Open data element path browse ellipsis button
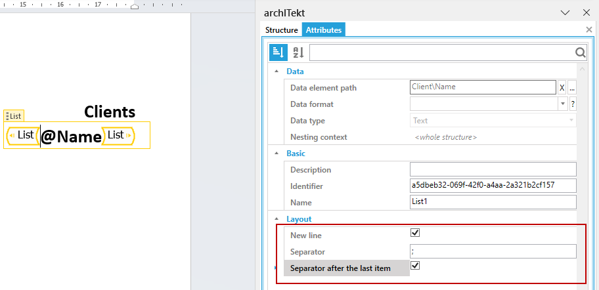The height and width of the screenshot is (290, 599). pos(572,87)
